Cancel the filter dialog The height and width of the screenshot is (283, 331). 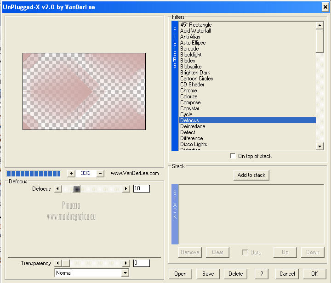point(287,274)
